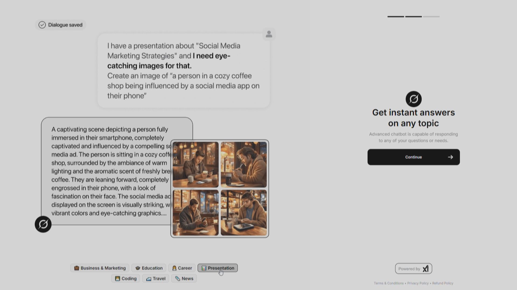
Task: Click the logo above Get instant answers
Action: tap(414, 99)
